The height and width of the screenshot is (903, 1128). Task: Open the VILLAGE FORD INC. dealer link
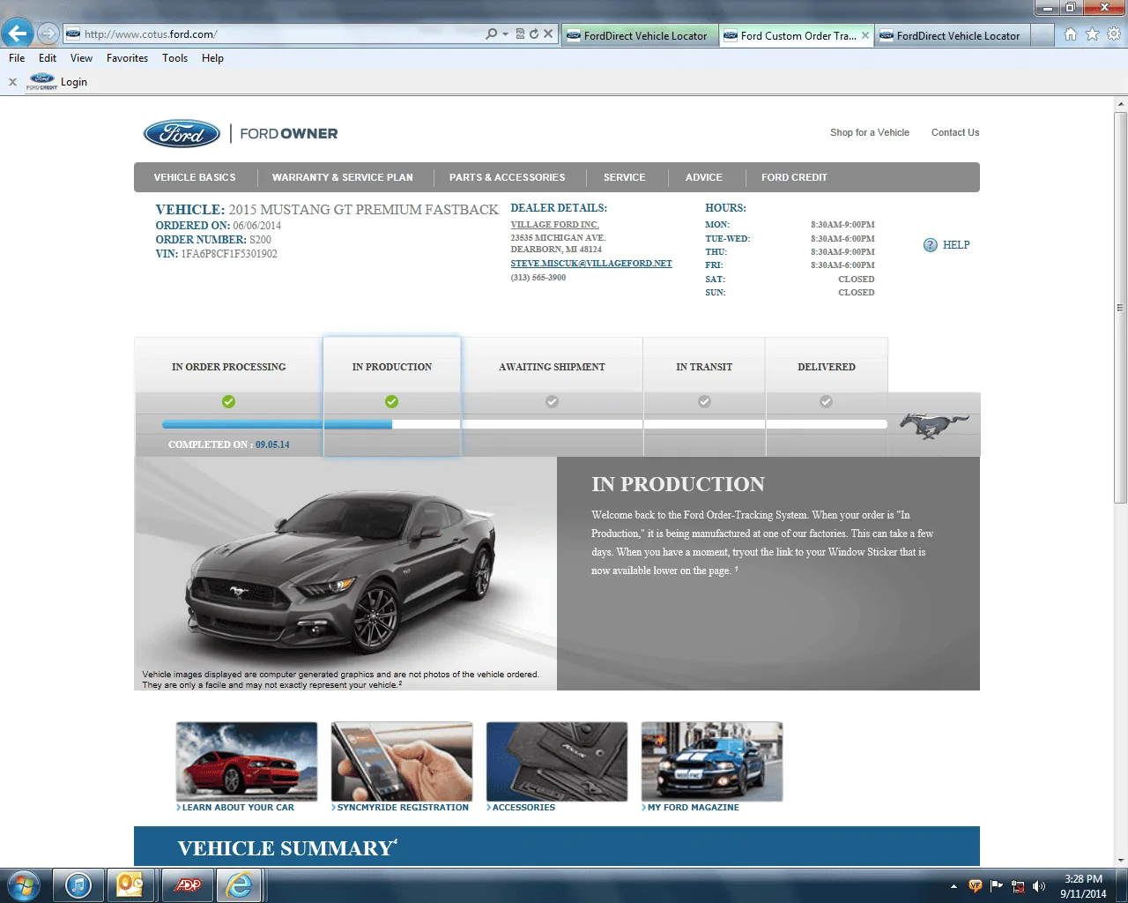click(554, 225)
